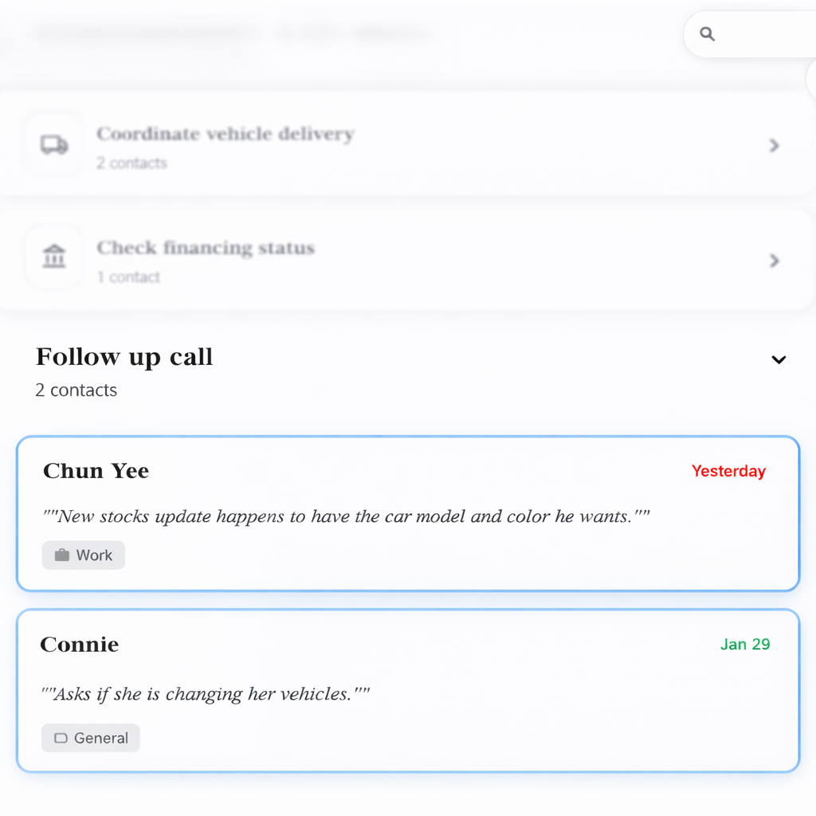The height and width of the screenshot is (816, 816).
Task: Click the green Jan 29 date
Action: click(745, 644)
